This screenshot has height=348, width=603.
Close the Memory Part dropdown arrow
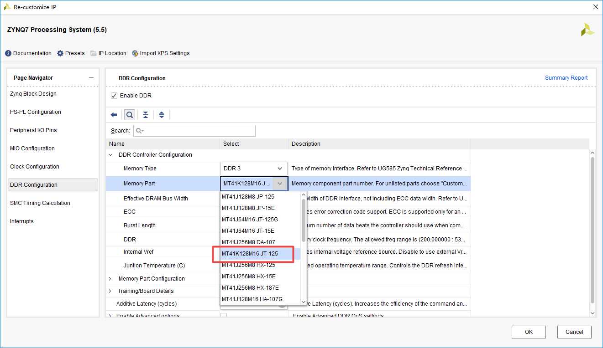click(x=280, y=184)
